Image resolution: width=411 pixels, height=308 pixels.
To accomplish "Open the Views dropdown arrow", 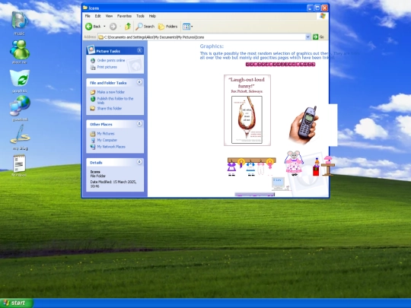I will [x=192, y=27].
